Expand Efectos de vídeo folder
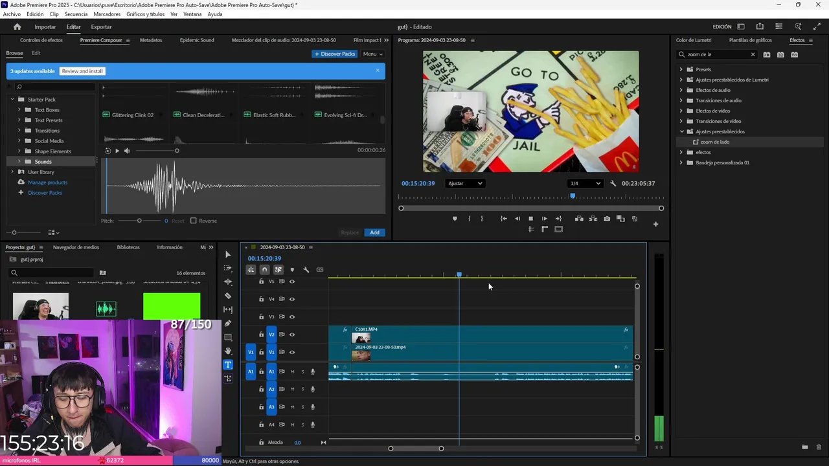The height and width of the screenshot is (466, 829). click(x=681, y=111)
